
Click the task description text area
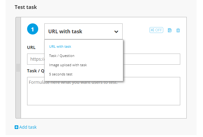coord(104,91)
